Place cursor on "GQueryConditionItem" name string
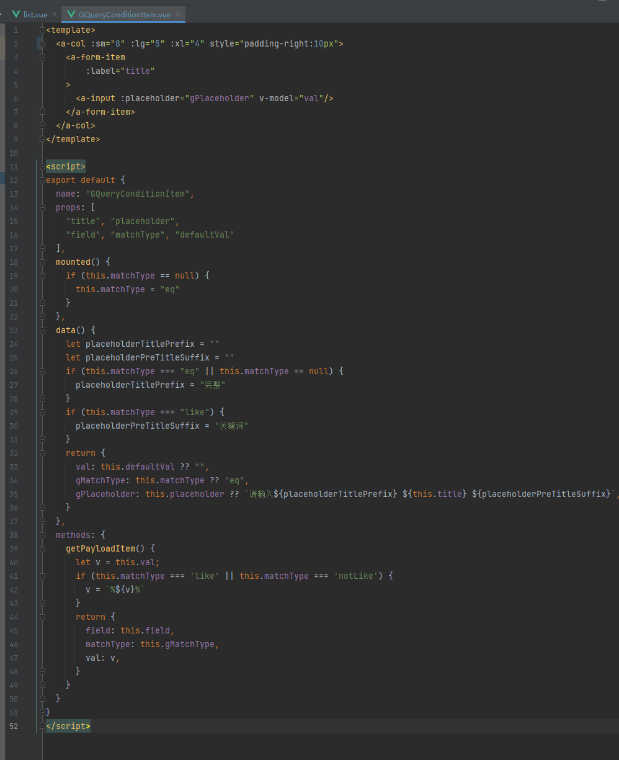Screen dimensions: 619x760 138,194
